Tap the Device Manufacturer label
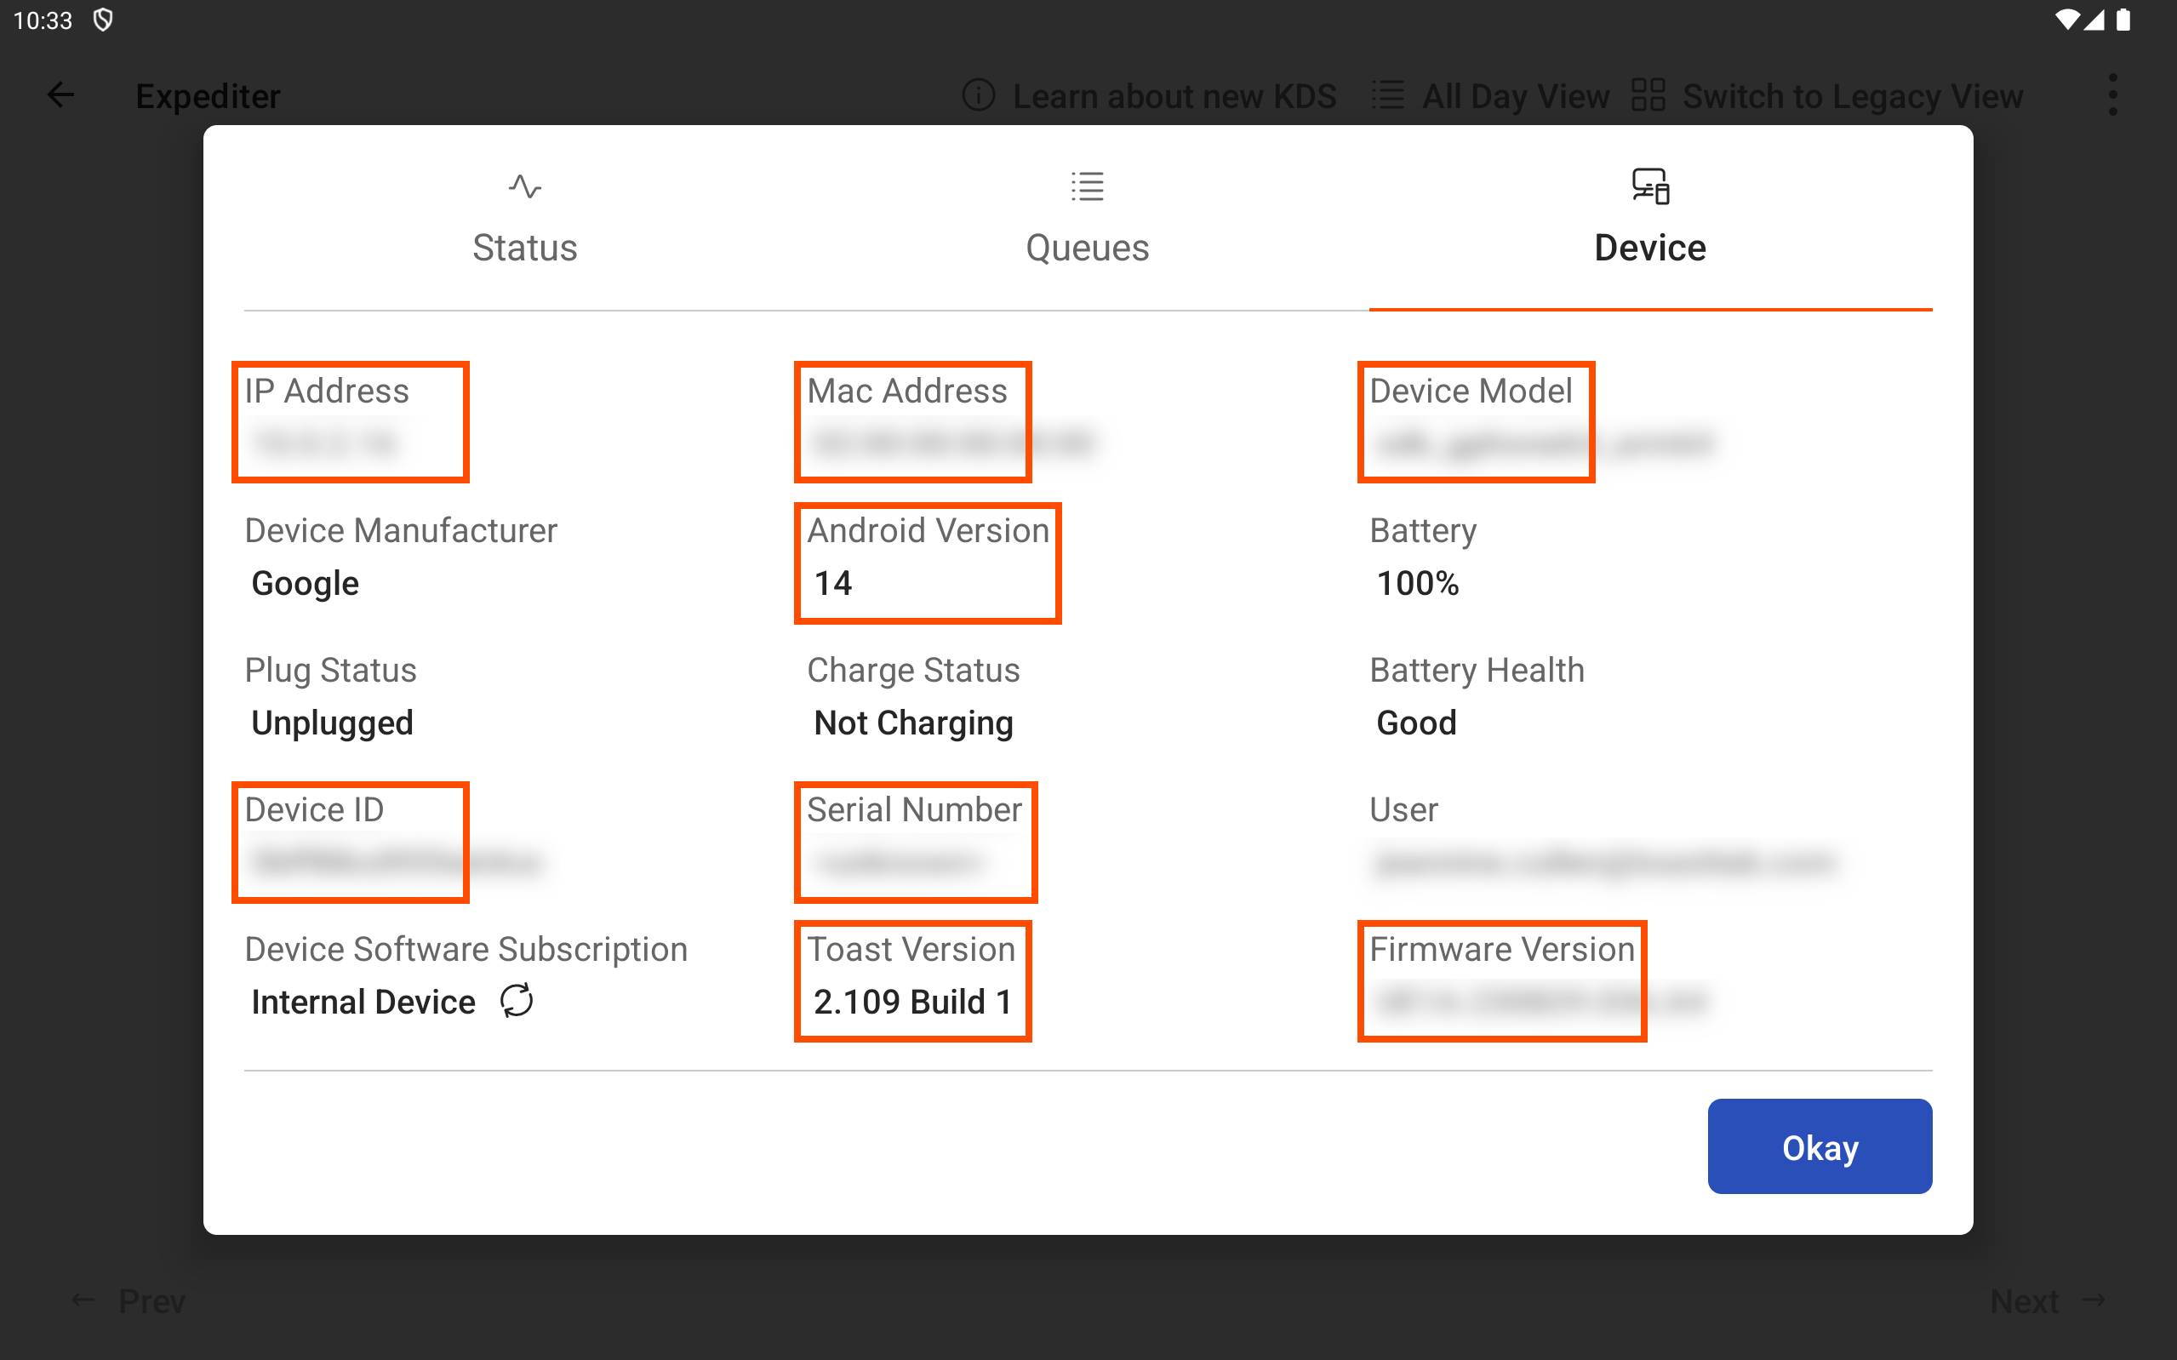Viewport: 2177px width, 1360px height. coord(401,530)
